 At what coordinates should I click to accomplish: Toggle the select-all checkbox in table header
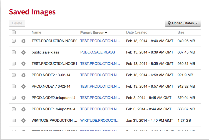(x=14, y=32)
